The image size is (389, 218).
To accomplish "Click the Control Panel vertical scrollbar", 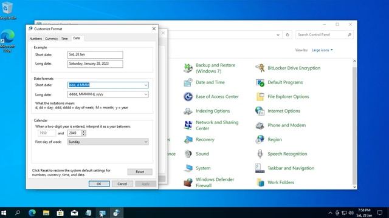I will (x=354, y=124).
